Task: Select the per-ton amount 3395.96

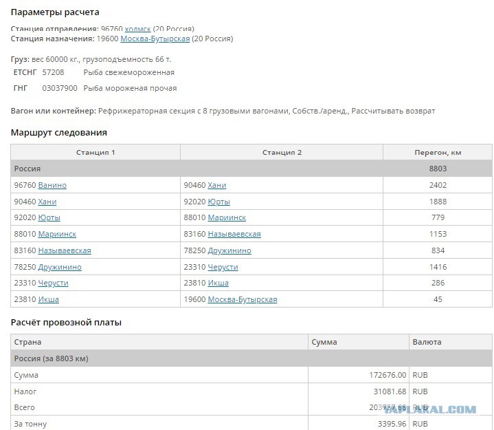Action: click(x=392, y=424)
